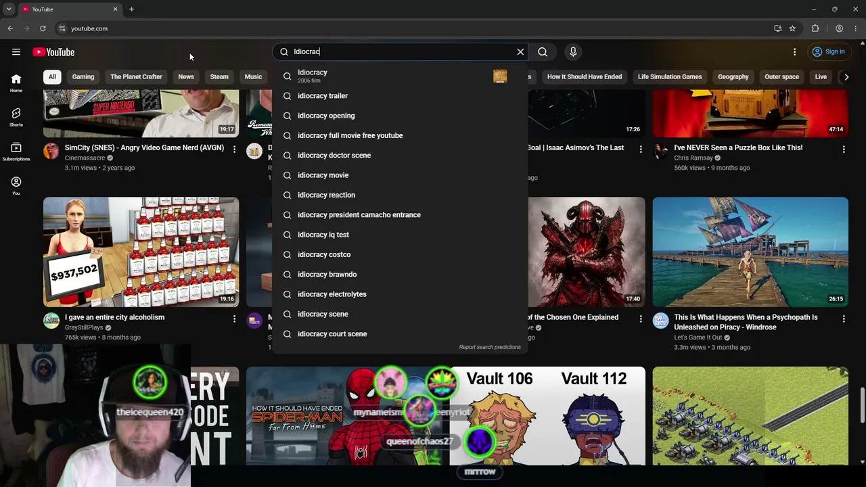Play the pirate ship dock video thumbnail

coord(750,252)
